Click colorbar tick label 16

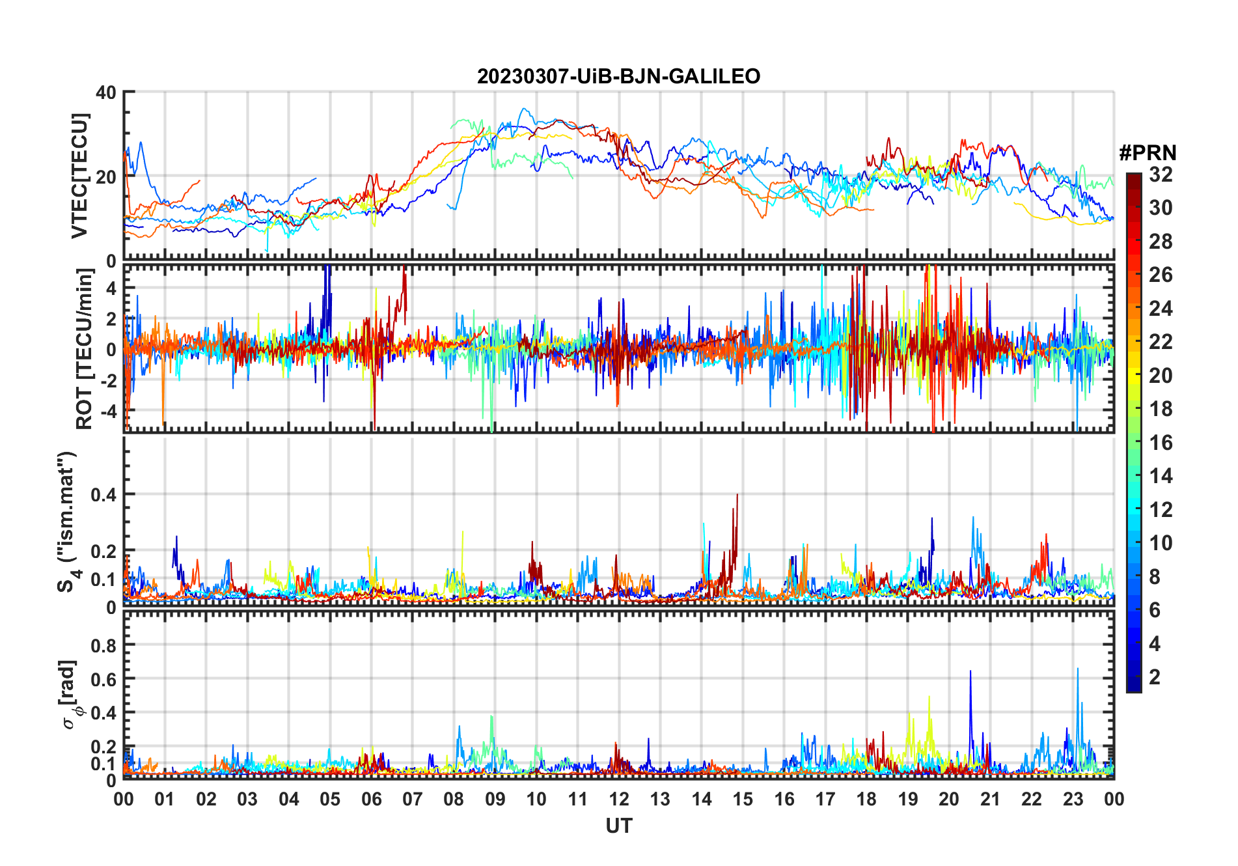point(1161,442)
